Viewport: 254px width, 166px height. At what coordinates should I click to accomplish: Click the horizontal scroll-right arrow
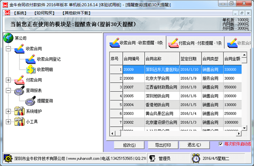(x=239, y=133)
